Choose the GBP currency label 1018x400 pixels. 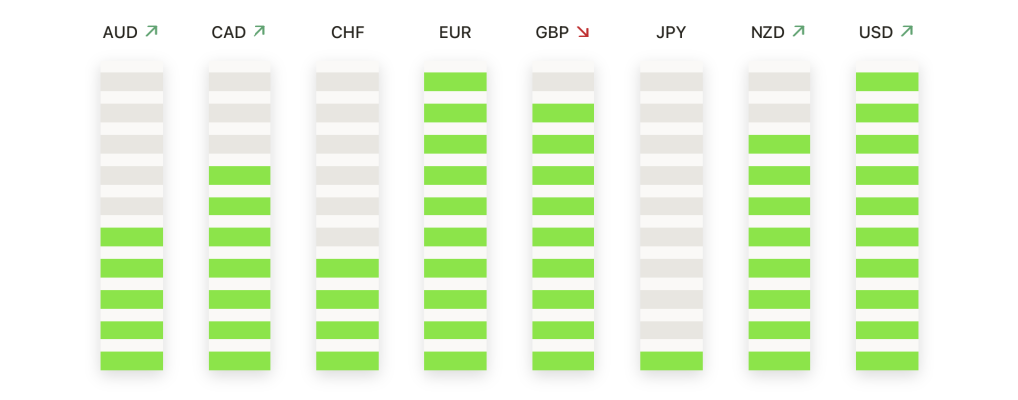tap(552, 32)
